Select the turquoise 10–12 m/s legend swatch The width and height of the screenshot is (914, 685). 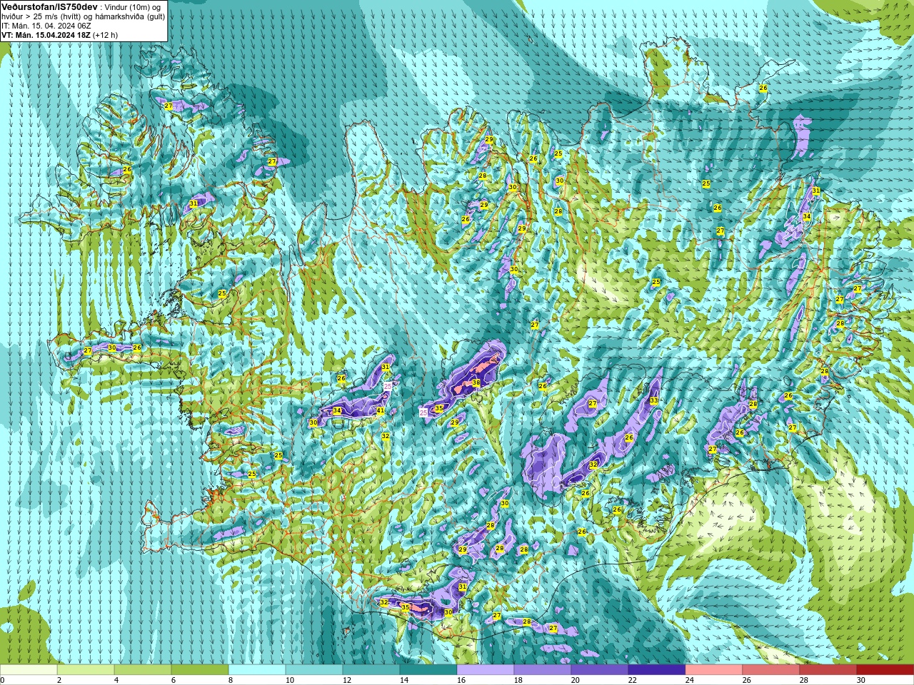click(x=314, y=670)
